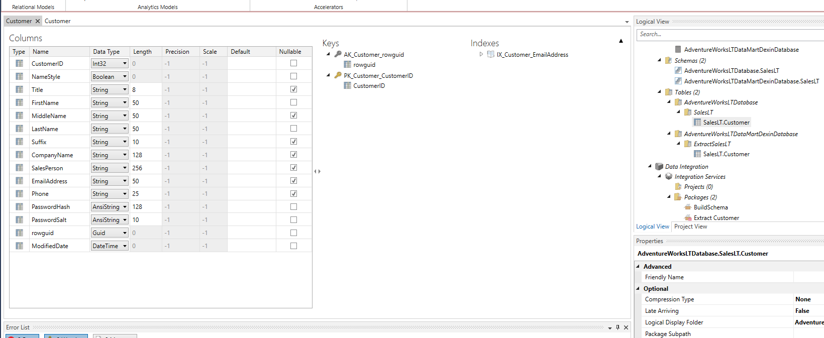This screenshot has height=338, width=824.
Task: Click the SalesLT table group icon
Action: [x=688, y=112]
